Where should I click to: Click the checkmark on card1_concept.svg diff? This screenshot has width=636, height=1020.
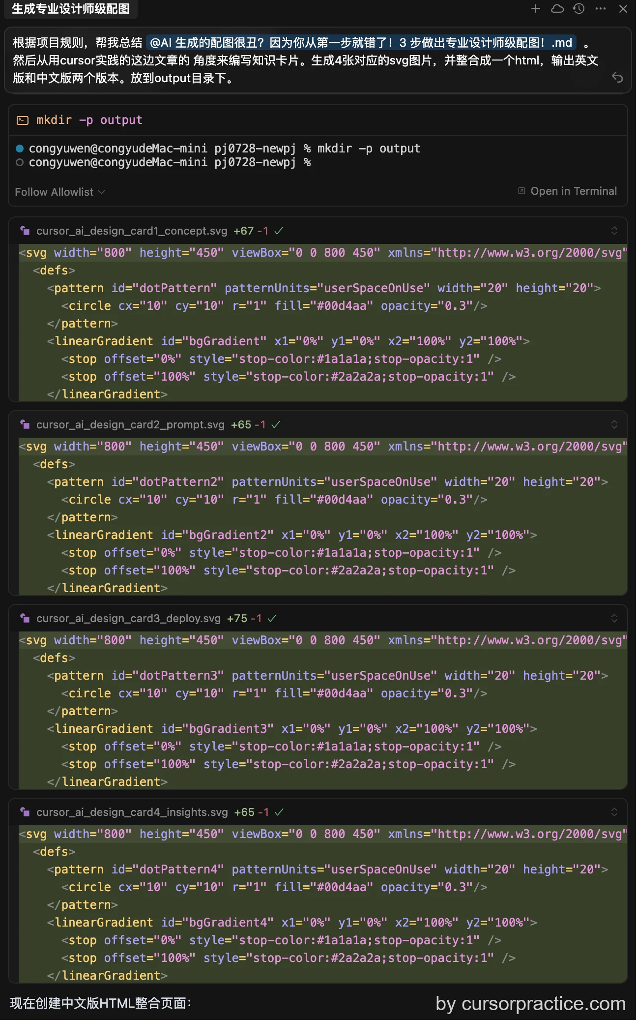[279, 231]
